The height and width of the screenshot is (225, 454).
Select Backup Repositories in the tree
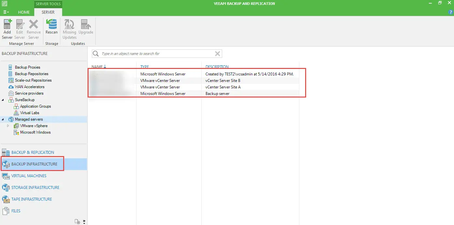(x=32, y=74)
